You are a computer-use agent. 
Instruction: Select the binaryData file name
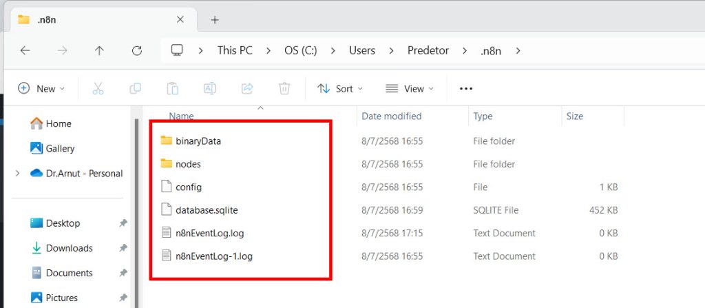(x=198, y=141)
